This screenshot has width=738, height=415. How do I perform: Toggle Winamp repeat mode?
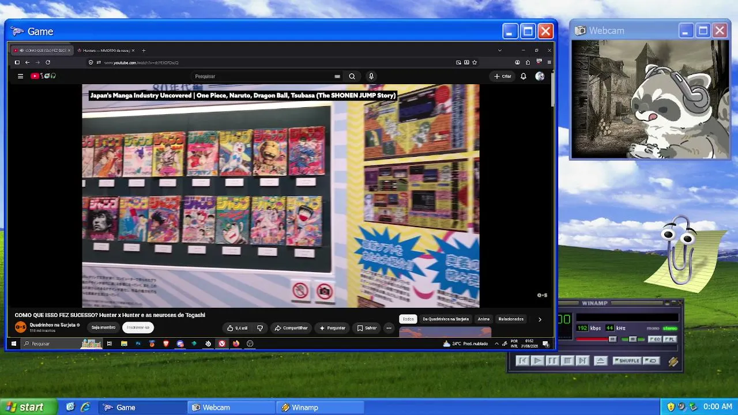click(x=651, y=361)
